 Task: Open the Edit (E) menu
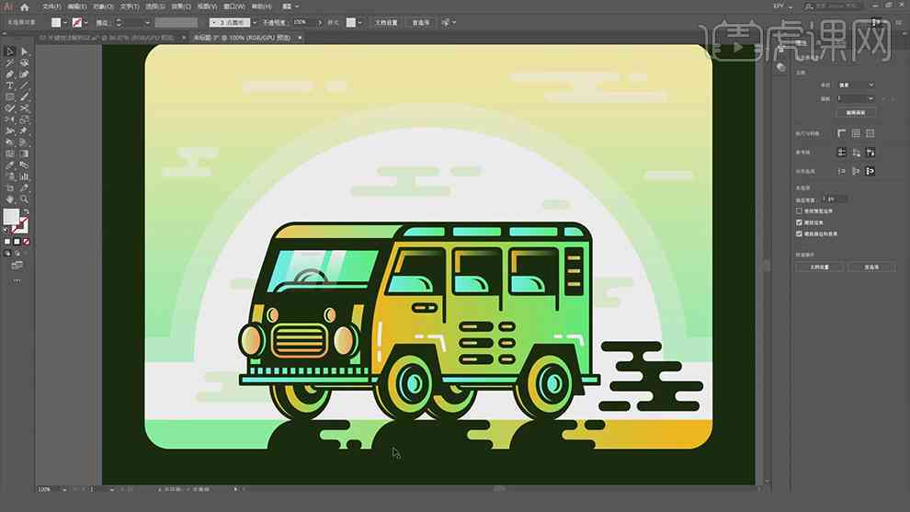point(77,6)
